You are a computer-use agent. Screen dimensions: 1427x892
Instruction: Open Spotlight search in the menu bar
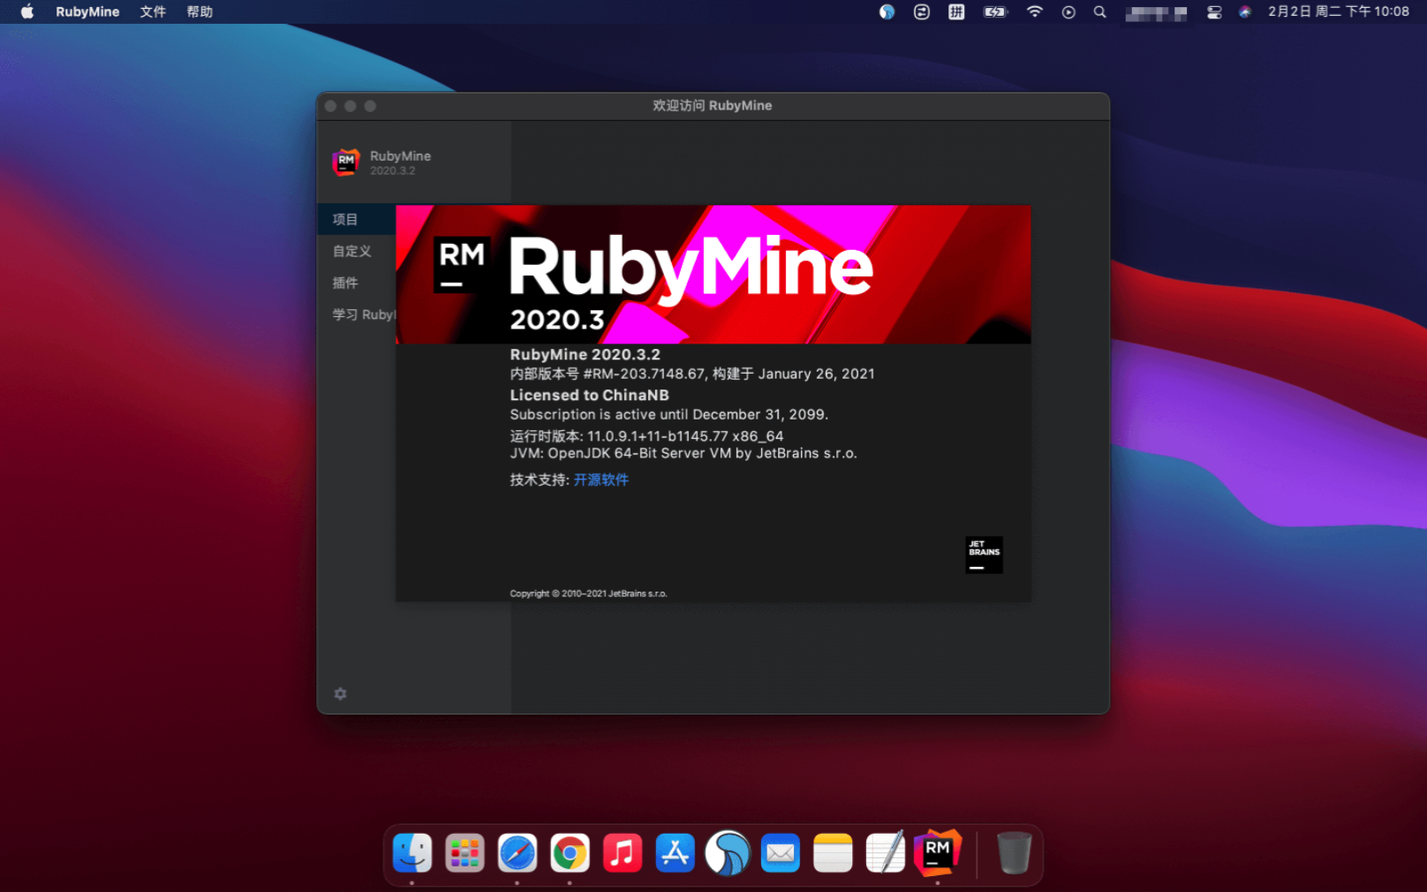pyautogui.click(x=1099, y=11)
